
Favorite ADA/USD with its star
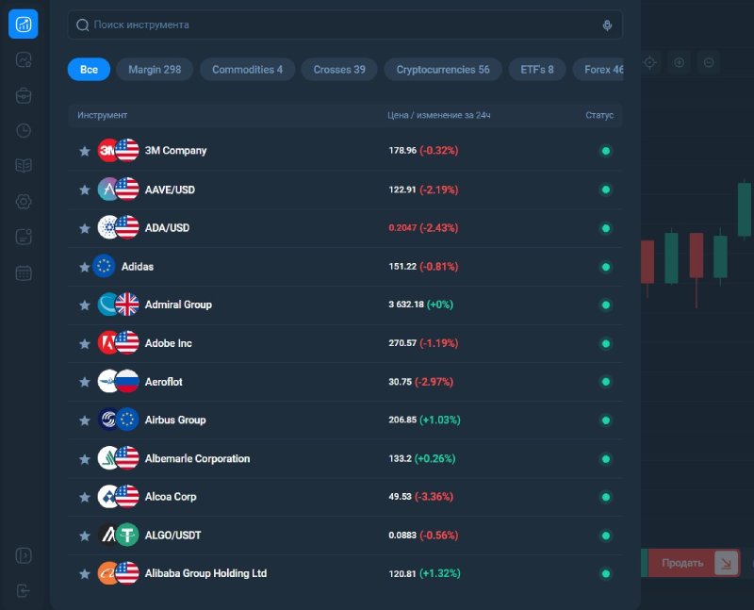coord(85,228)
